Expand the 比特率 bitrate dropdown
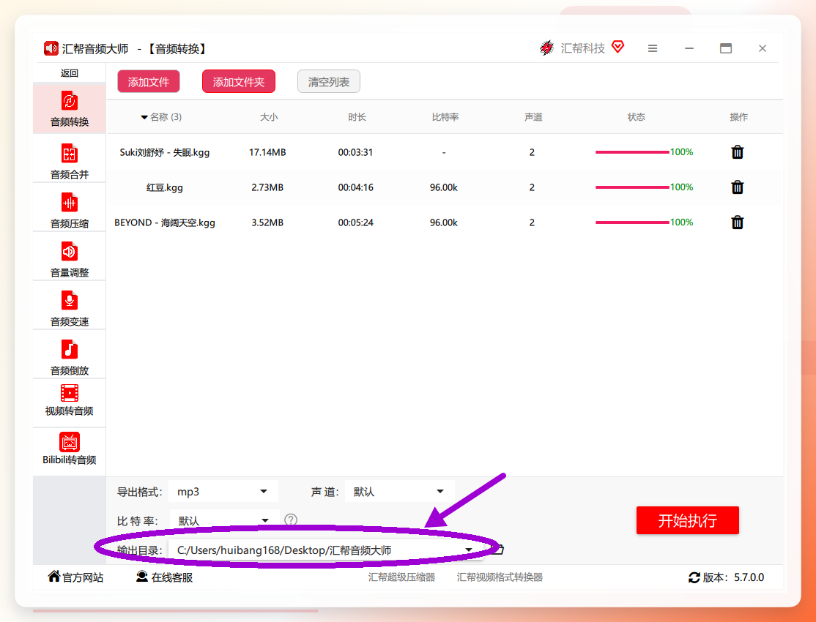The image size is (816, 622). click(x=224, y=520)
